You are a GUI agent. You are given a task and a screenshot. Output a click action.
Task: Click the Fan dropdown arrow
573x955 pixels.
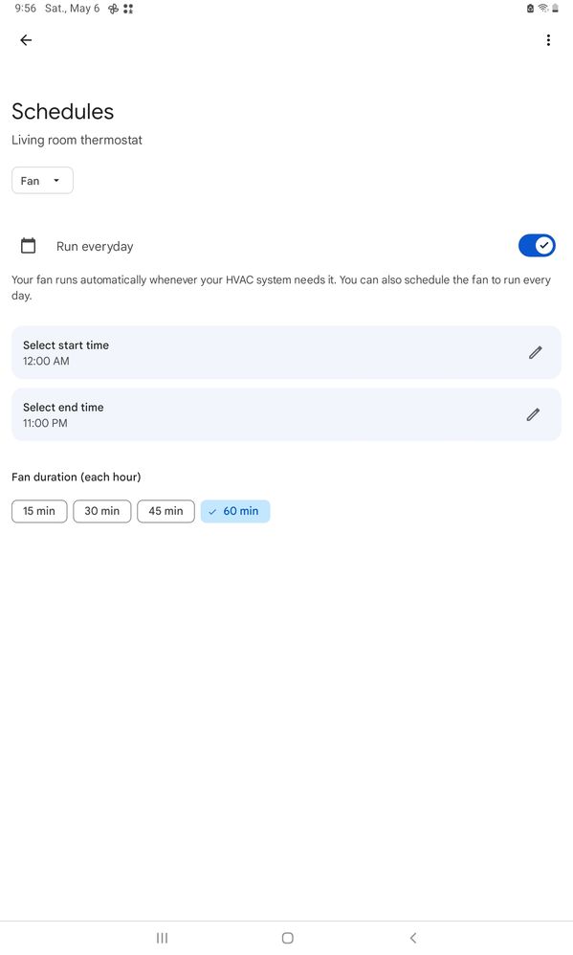click(56, 180)
